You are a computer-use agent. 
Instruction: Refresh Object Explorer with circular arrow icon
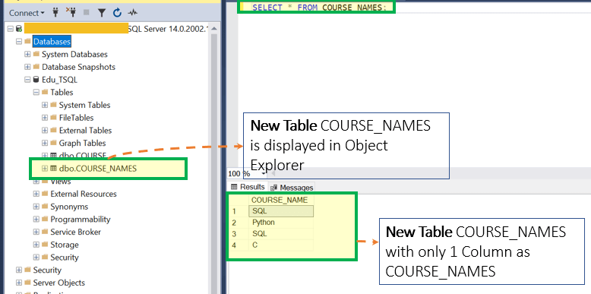(117, 13)
